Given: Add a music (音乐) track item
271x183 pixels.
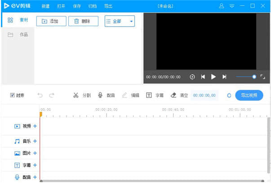Looking at the screenshot, I should (x=35, y=141).
